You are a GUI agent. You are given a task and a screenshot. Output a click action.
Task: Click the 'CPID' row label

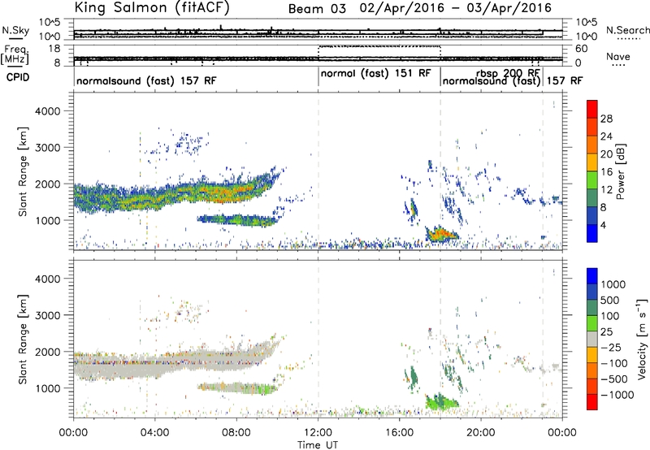coord(18,77)
